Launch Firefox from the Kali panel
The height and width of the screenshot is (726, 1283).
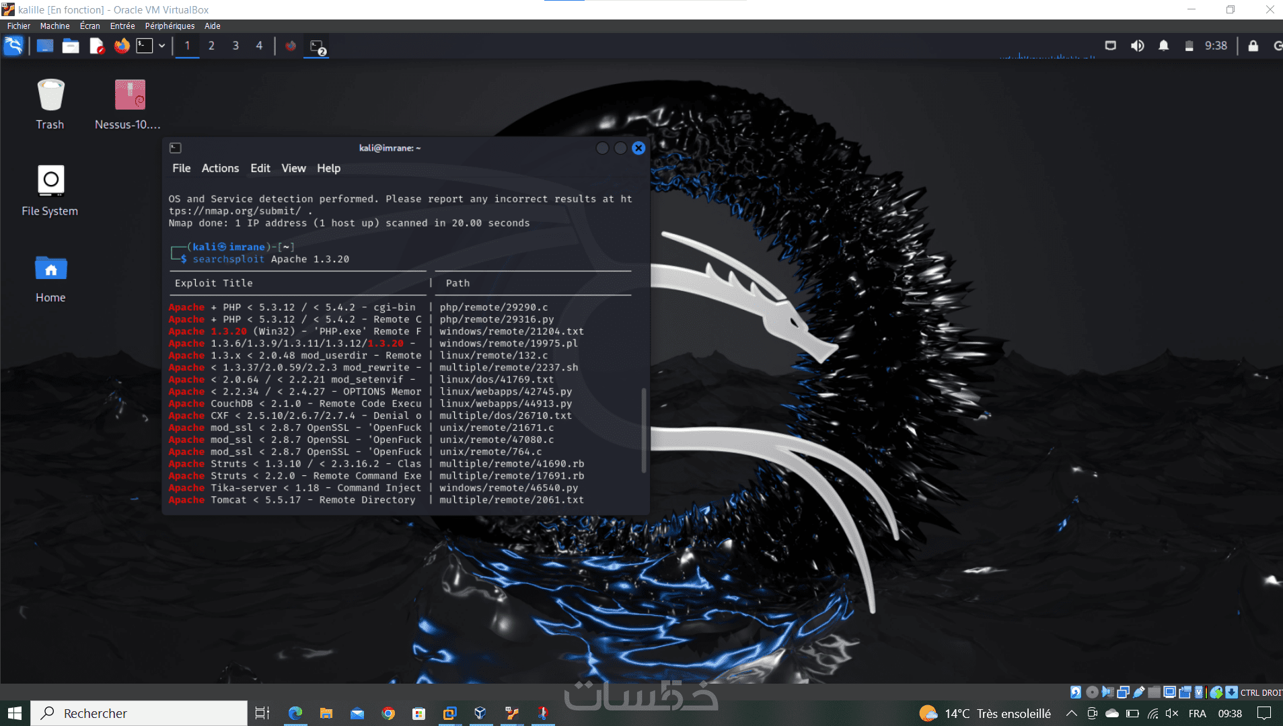pyautogui.click(x=122, y=46)
